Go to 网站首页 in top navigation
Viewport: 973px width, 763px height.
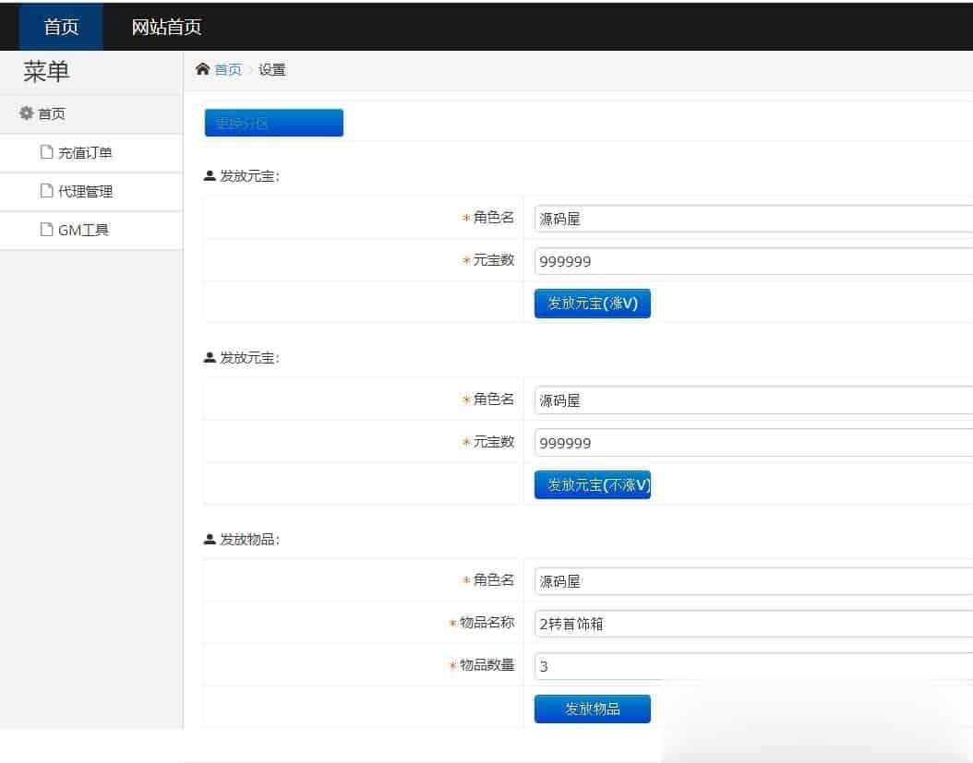point(166,27)
